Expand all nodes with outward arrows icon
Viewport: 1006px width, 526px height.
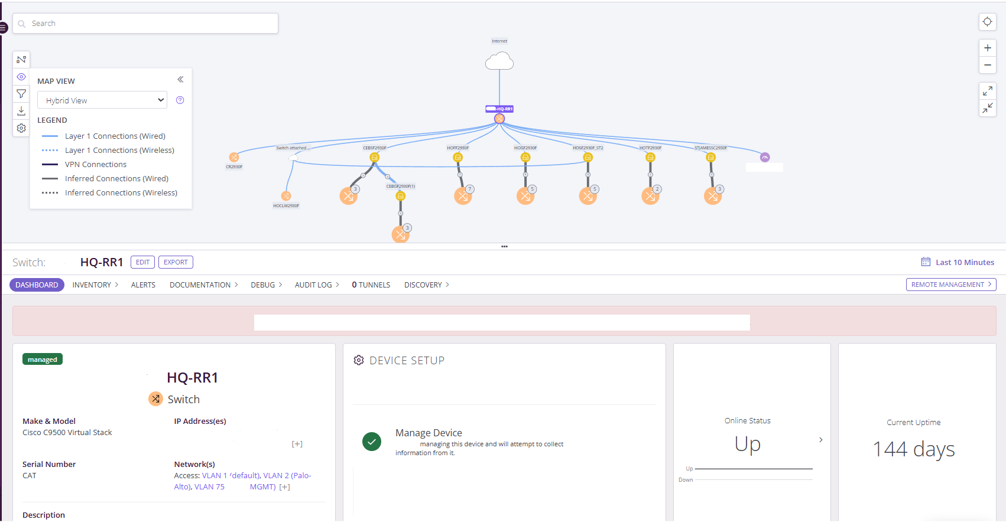987,91
